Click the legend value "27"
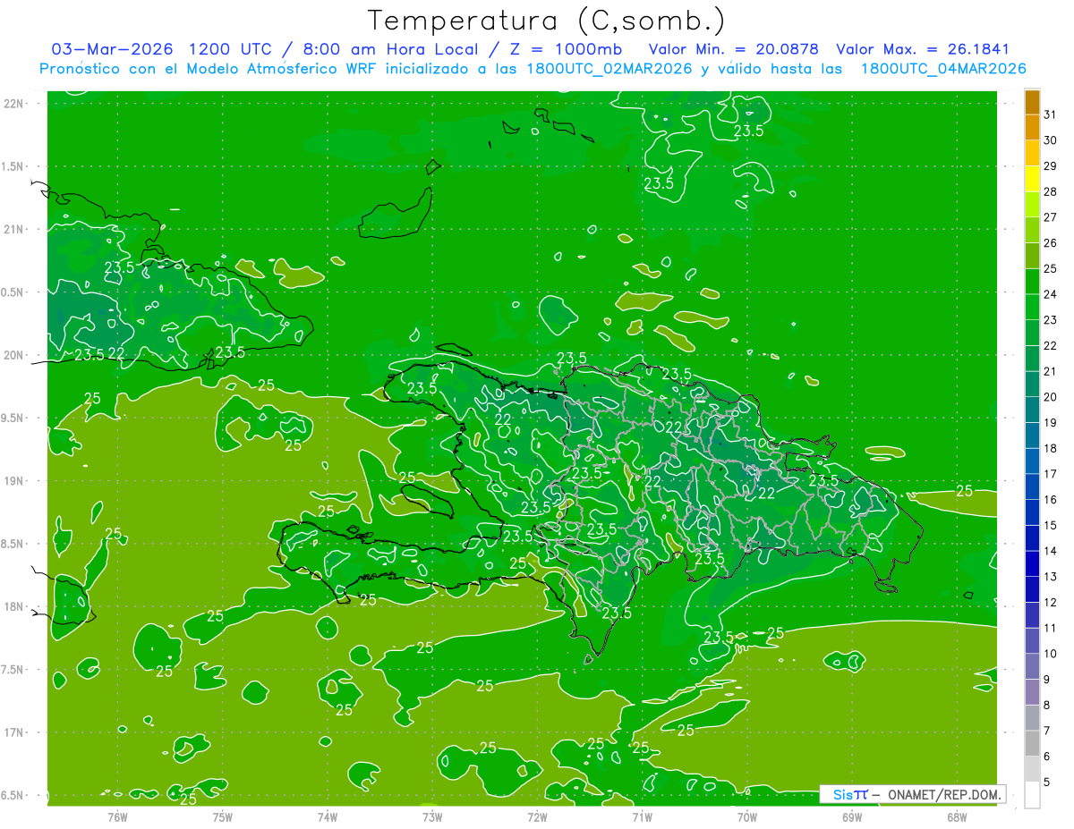This screenshot has width=1074, height=829. click(1050, 217)
